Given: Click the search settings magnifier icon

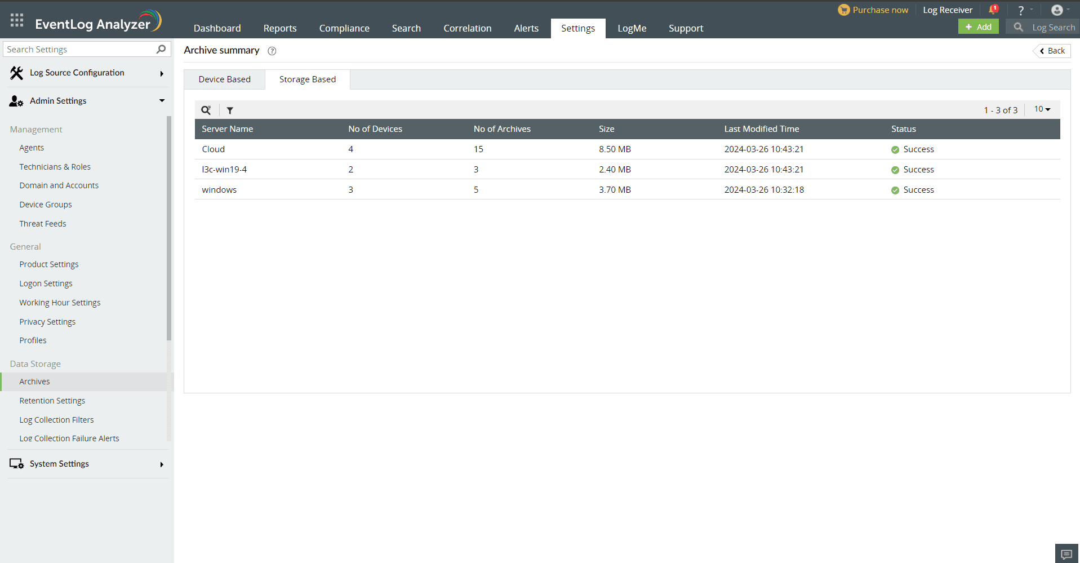Looking at the screenshot, I should coord(161,49).
